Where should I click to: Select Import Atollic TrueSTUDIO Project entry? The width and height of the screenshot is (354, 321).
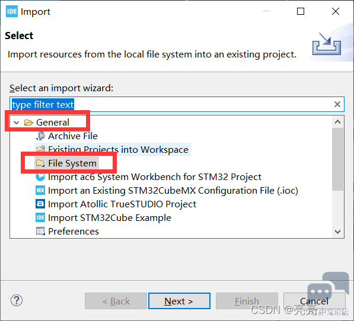tap(116, 204)
